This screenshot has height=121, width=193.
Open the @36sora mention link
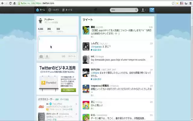[95, 73]
